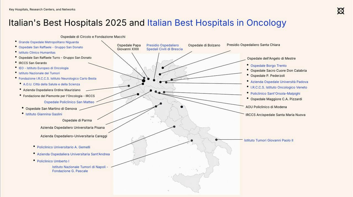This screenshot has width=353, height=197.
Task: Select IEO - Istituto Europeo di Oncologia
Action: [x=44, y=68]
